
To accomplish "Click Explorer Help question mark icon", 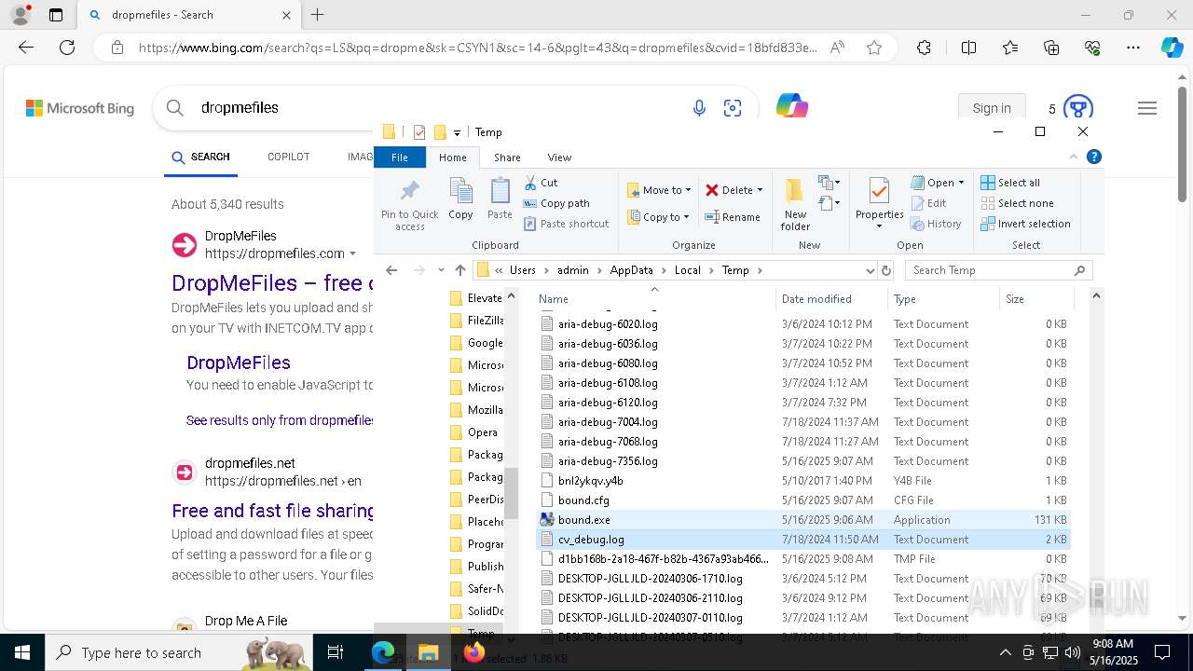I will pyautogui.click(x=1094, y=157).
